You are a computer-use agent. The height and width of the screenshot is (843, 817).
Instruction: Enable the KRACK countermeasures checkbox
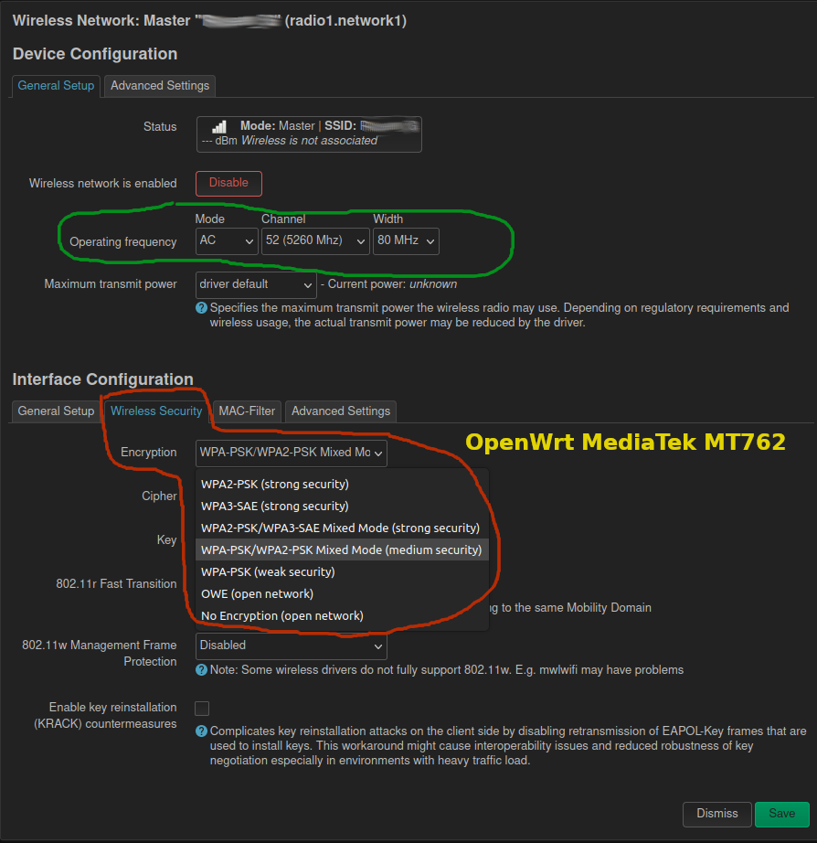coord(202,709)
